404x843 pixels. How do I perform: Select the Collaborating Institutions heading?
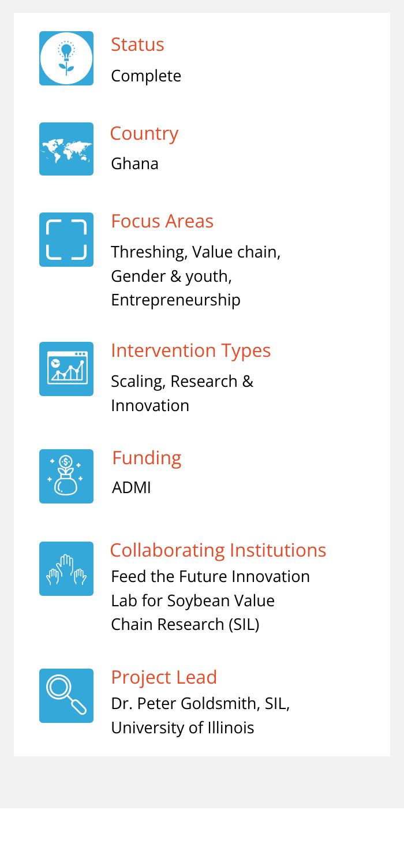coord(218,550)
